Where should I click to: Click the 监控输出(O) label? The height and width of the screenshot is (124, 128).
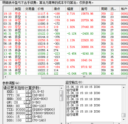point(74,82)
